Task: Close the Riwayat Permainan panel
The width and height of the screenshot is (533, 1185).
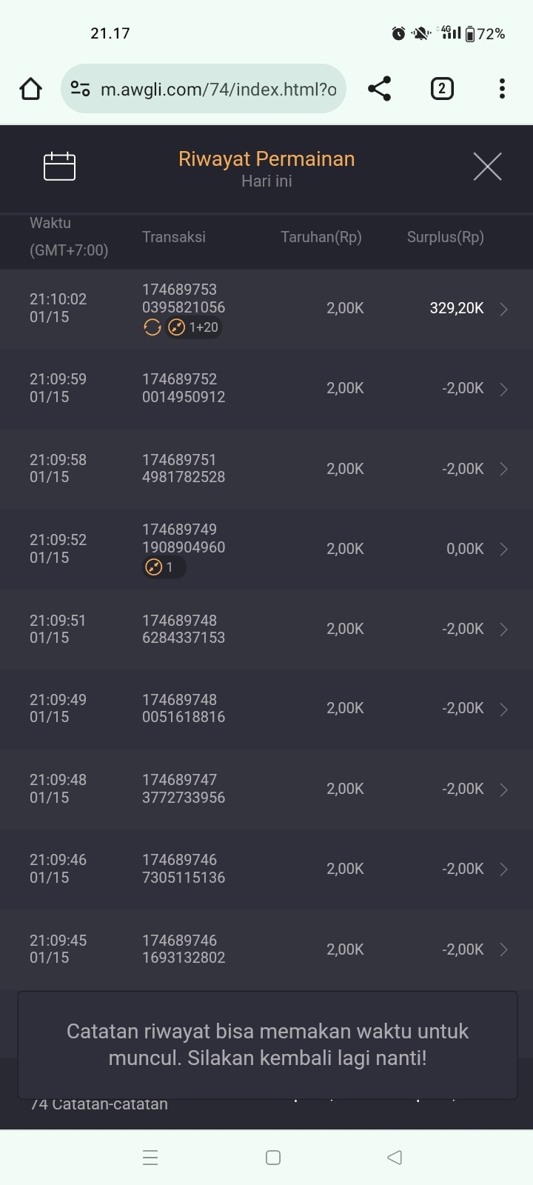Action: (487, 167)
